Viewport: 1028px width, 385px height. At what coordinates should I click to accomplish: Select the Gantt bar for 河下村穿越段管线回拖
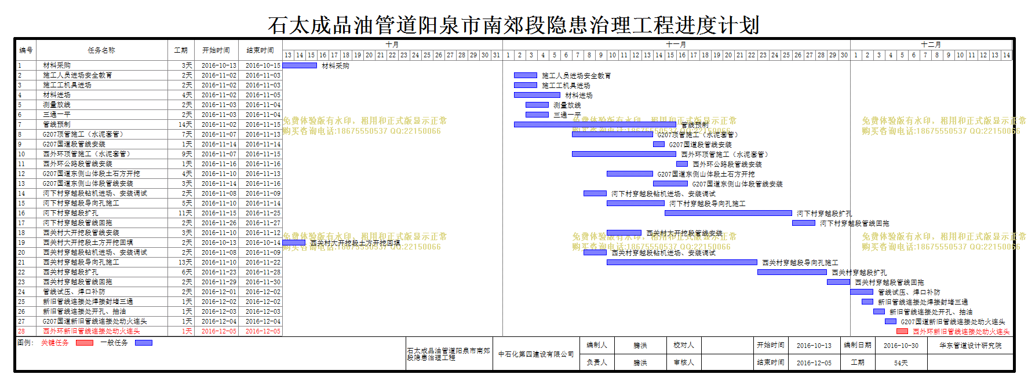pyautogui.click(x=804, y=223)
